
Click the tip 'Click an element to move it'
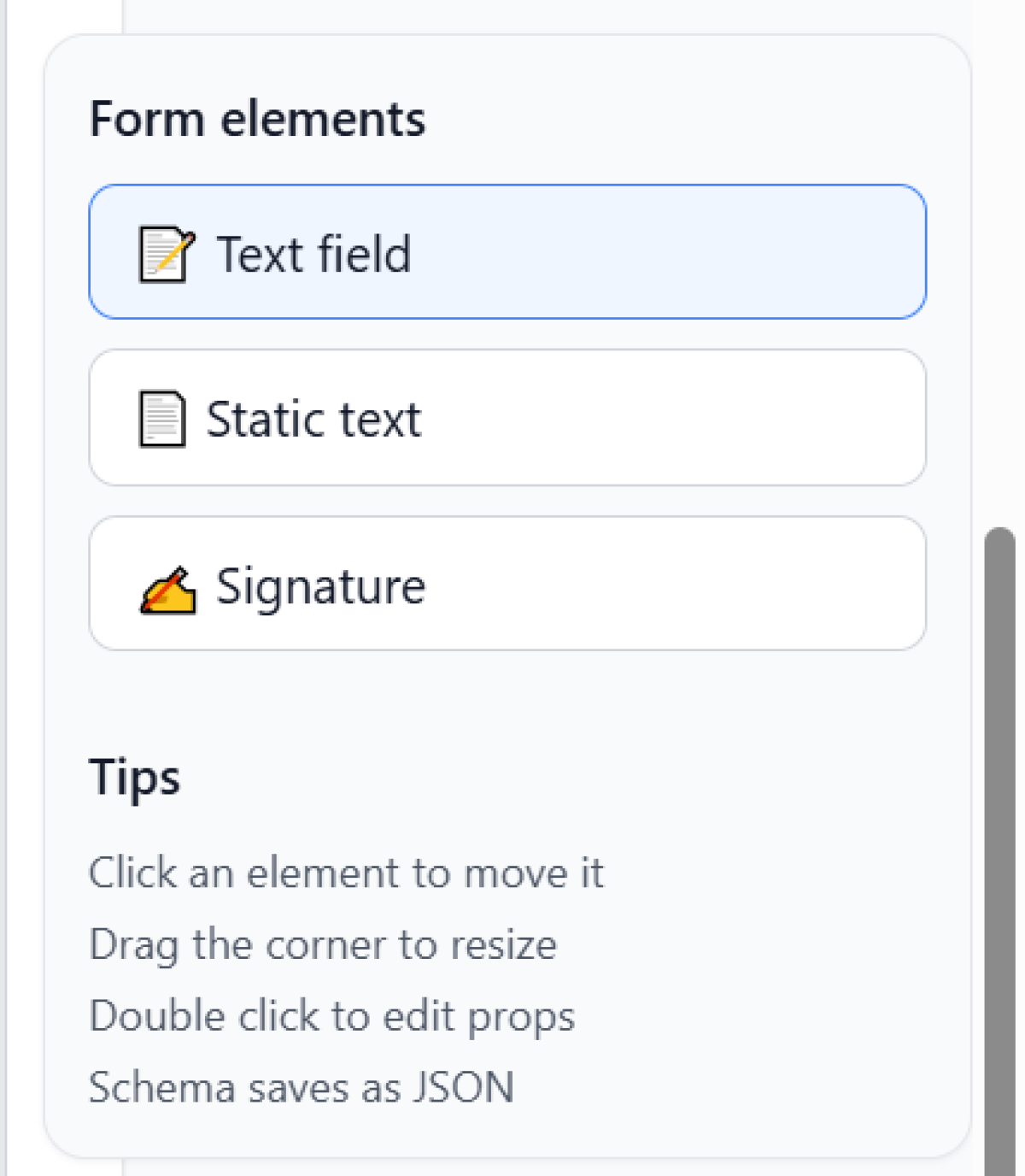346,873
